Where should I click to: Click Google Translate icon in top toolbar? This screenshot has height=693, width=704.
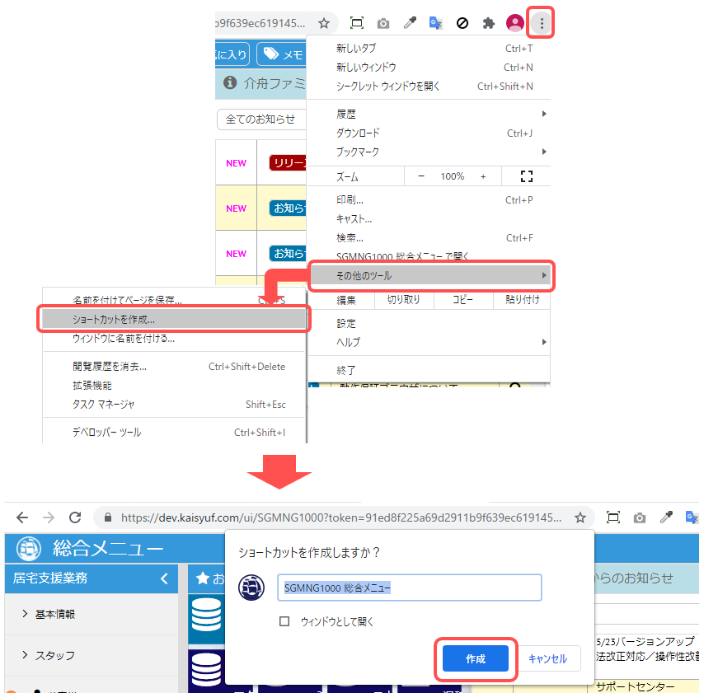[x=435, y=23]
